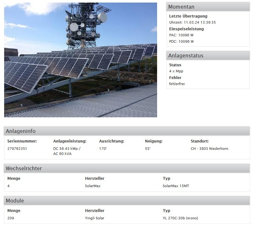Select the fehlerfrei error status

[177, 84]
